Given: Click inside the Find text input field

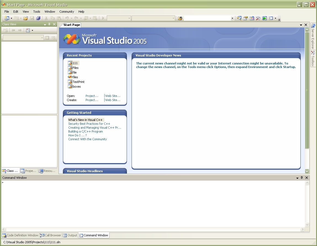Looking at the screenshot, I should click(207, 18).
